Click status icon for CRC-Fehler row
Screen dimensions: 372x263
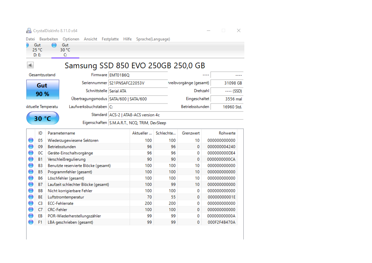31,209
